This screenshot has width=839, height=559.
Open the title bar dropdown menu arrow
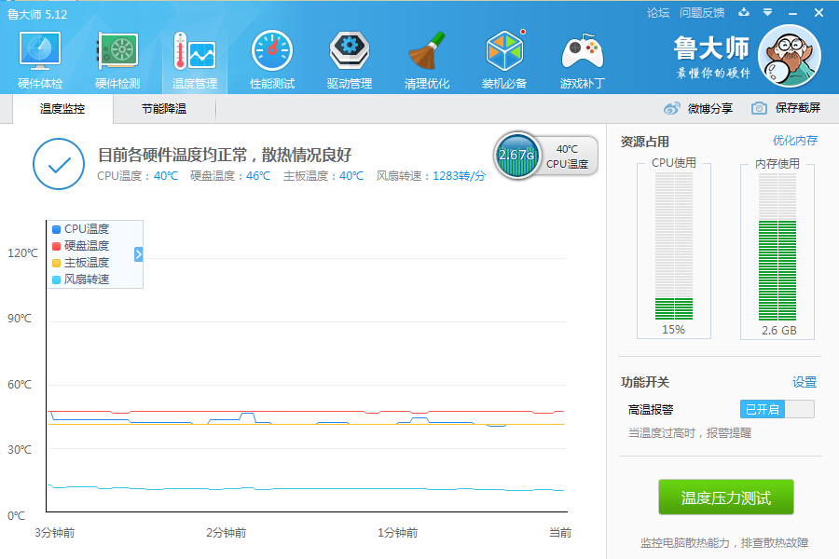(x=767, y=13)
